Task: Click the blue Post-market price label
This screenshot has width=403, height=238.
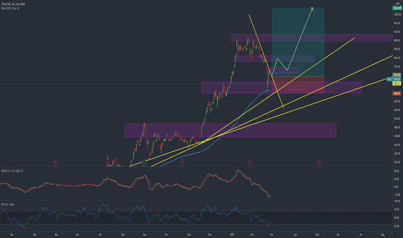Action: [x=394, y=79]
